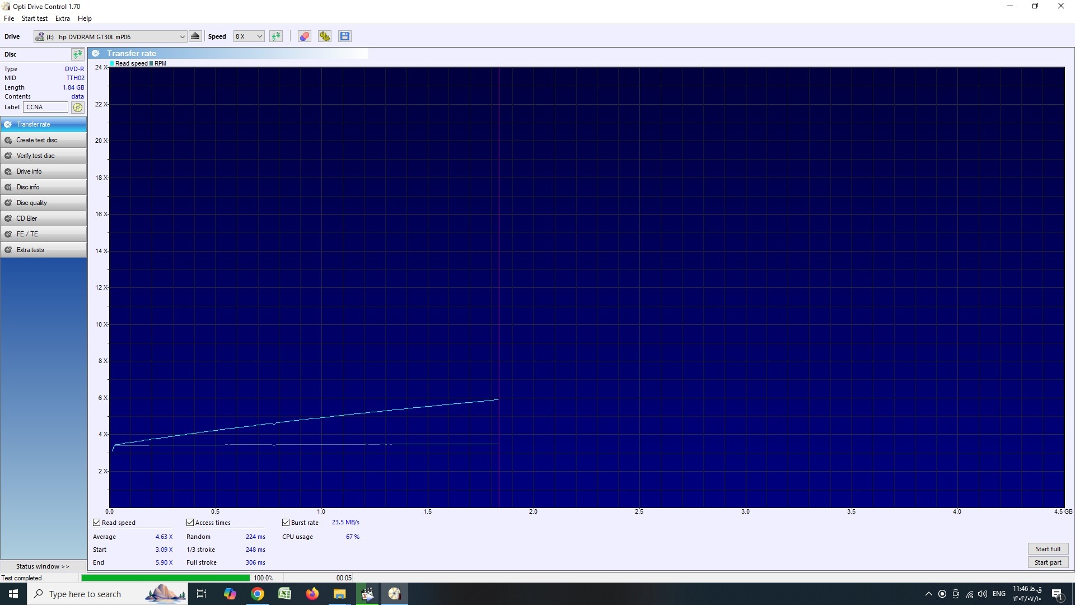Click the refresh icon next to Speed

(x=276, y=36)
